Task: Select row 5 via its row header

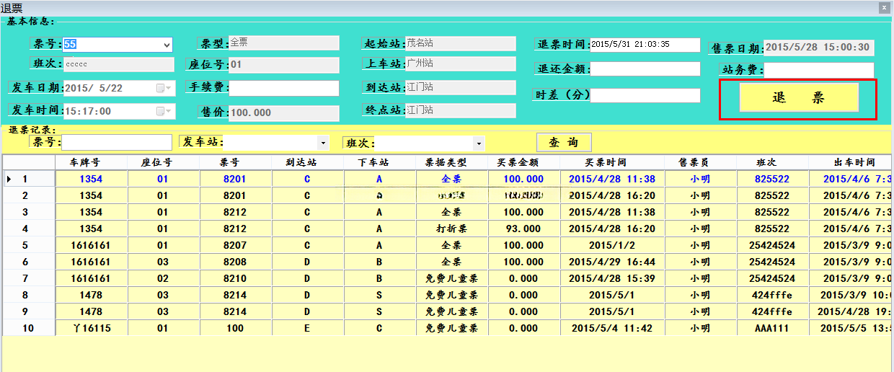Action: [29, 245]
